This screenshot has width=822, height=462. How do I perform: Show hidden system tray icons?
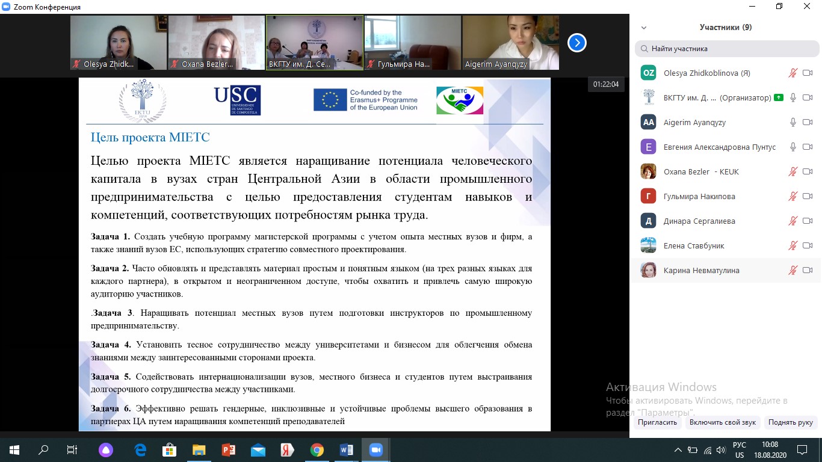(679, 449)
